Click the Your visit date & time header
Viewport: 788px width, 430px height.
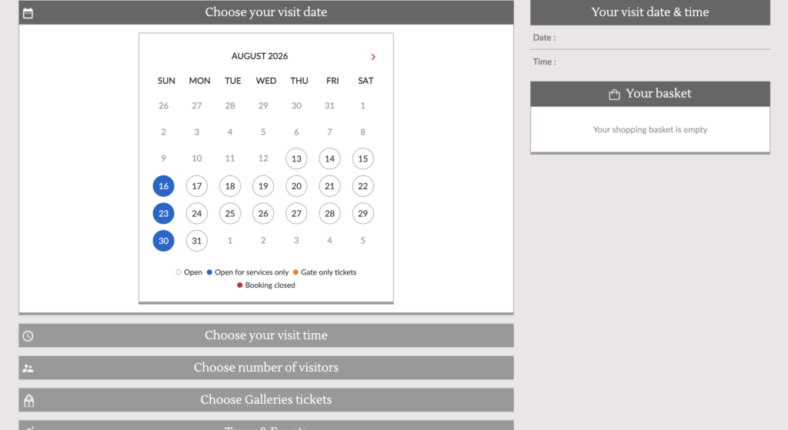pos(649,12)
